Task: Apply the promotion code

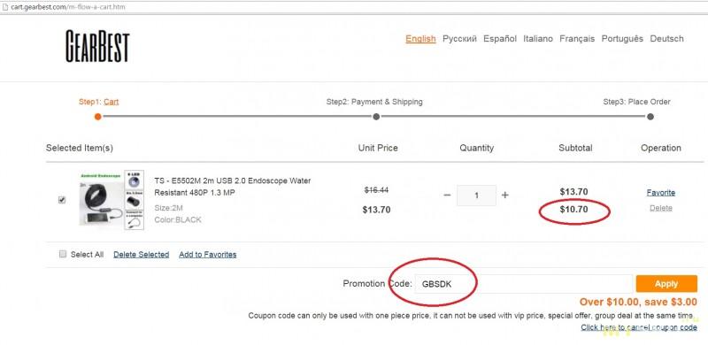Action: 666,284
